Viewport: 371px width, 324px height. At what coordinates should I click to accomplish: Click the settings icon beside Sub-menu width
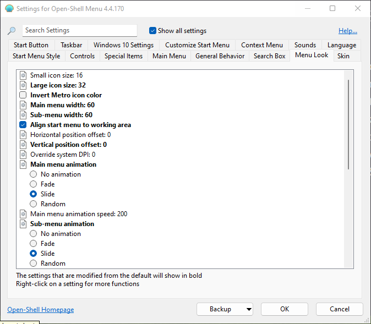(23, 115)
